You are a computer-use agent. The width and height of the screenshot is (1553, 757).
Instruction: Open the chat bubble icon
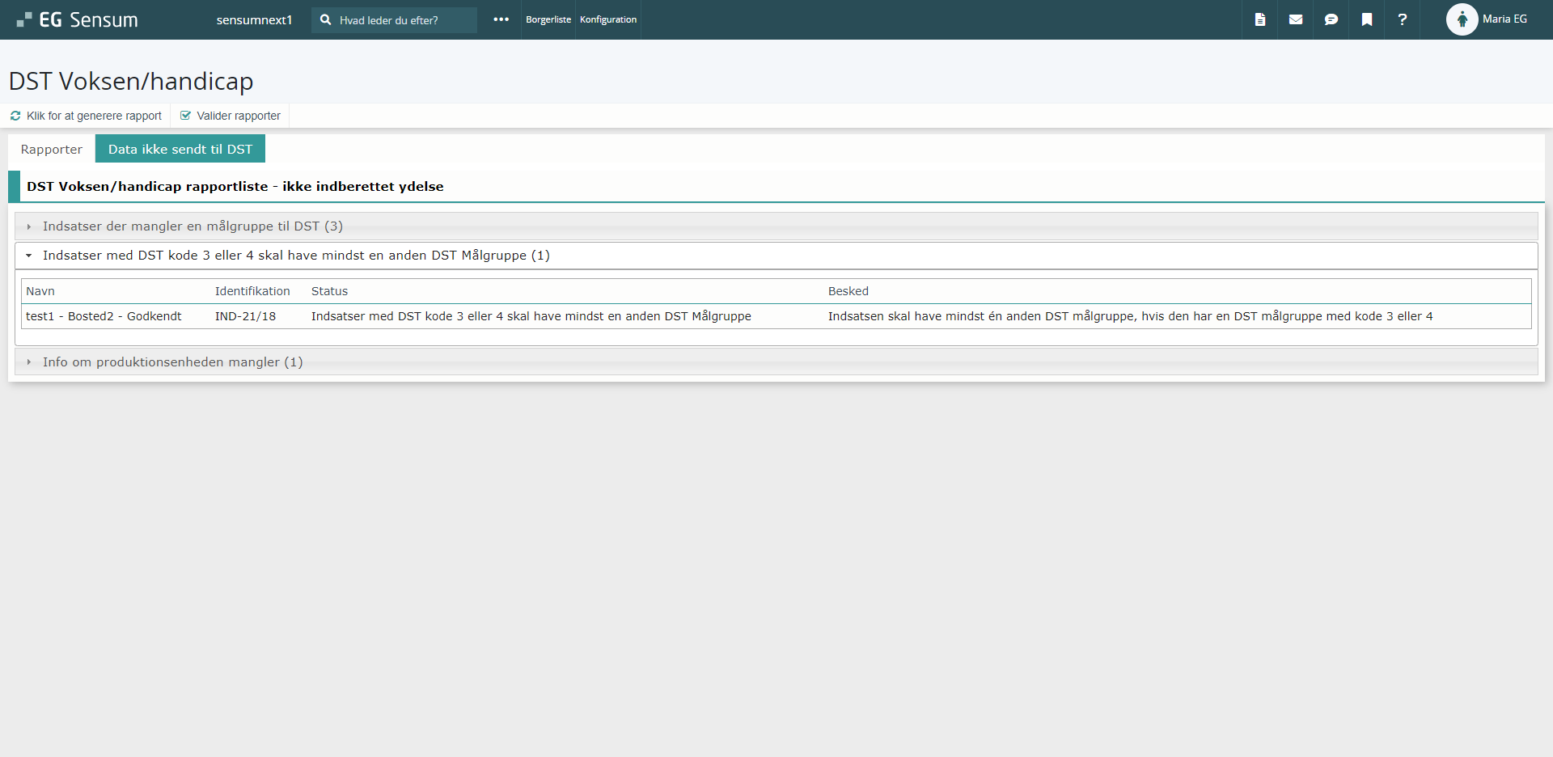(x=1331, y=19)
